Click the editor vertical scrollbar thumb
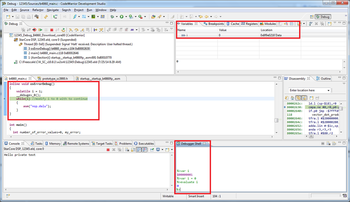This screenshot has width=350, height=202. (x=276, y=120)
